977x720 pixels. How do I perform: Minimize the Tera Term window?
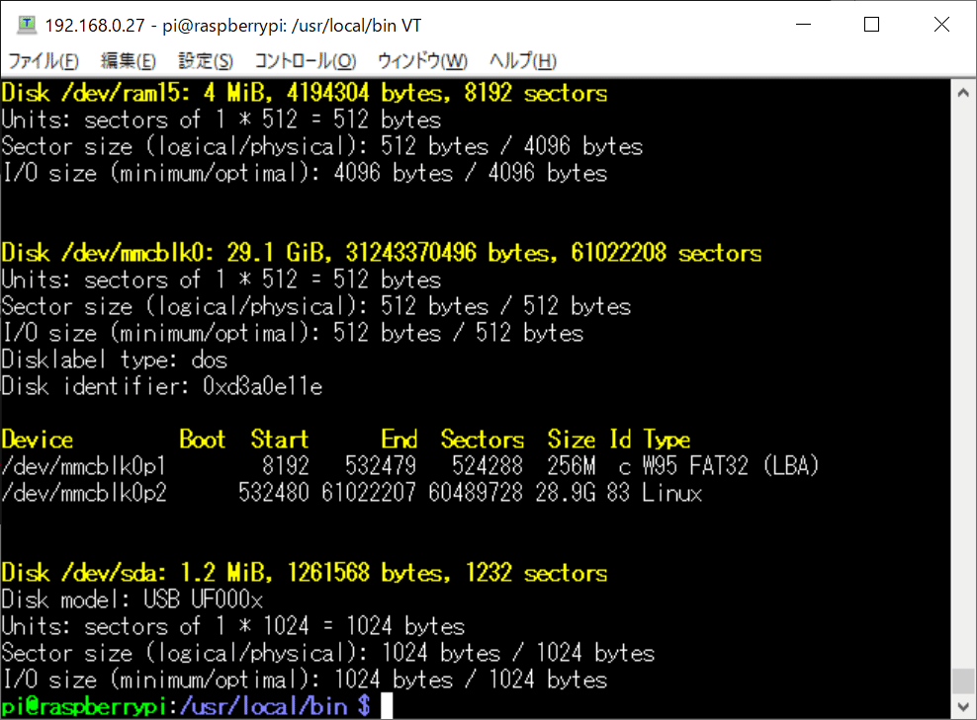pyautogui.click(x=804, y=25)
